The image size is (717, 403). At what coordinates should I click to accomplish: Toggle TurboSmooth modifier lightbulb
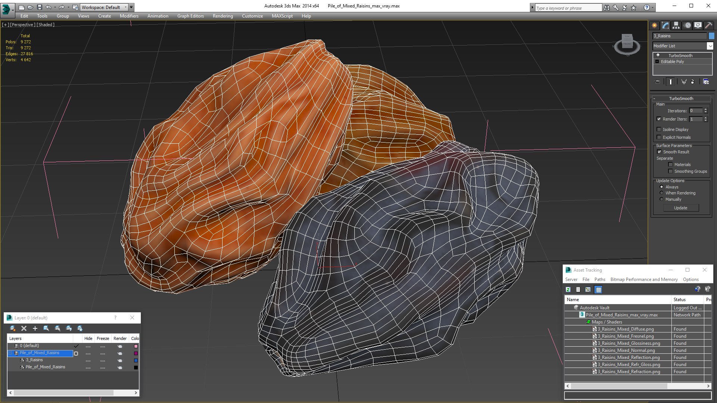[x=658, y=55]
